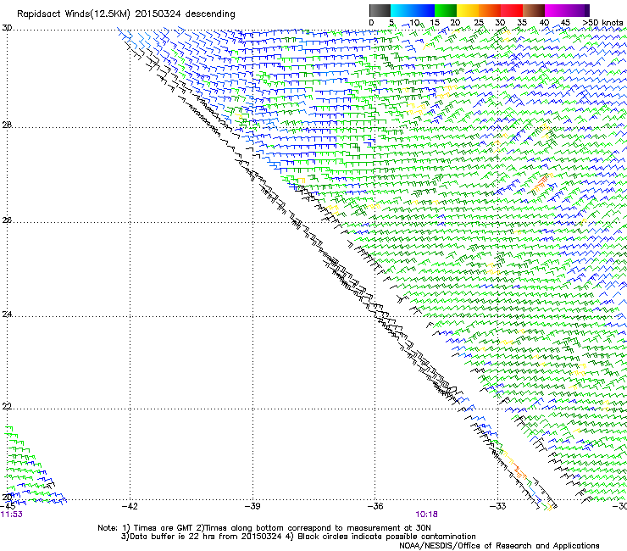Click the longitude label '-42'
This screenshot has height=551, width=627.
(x=130, y=507)
